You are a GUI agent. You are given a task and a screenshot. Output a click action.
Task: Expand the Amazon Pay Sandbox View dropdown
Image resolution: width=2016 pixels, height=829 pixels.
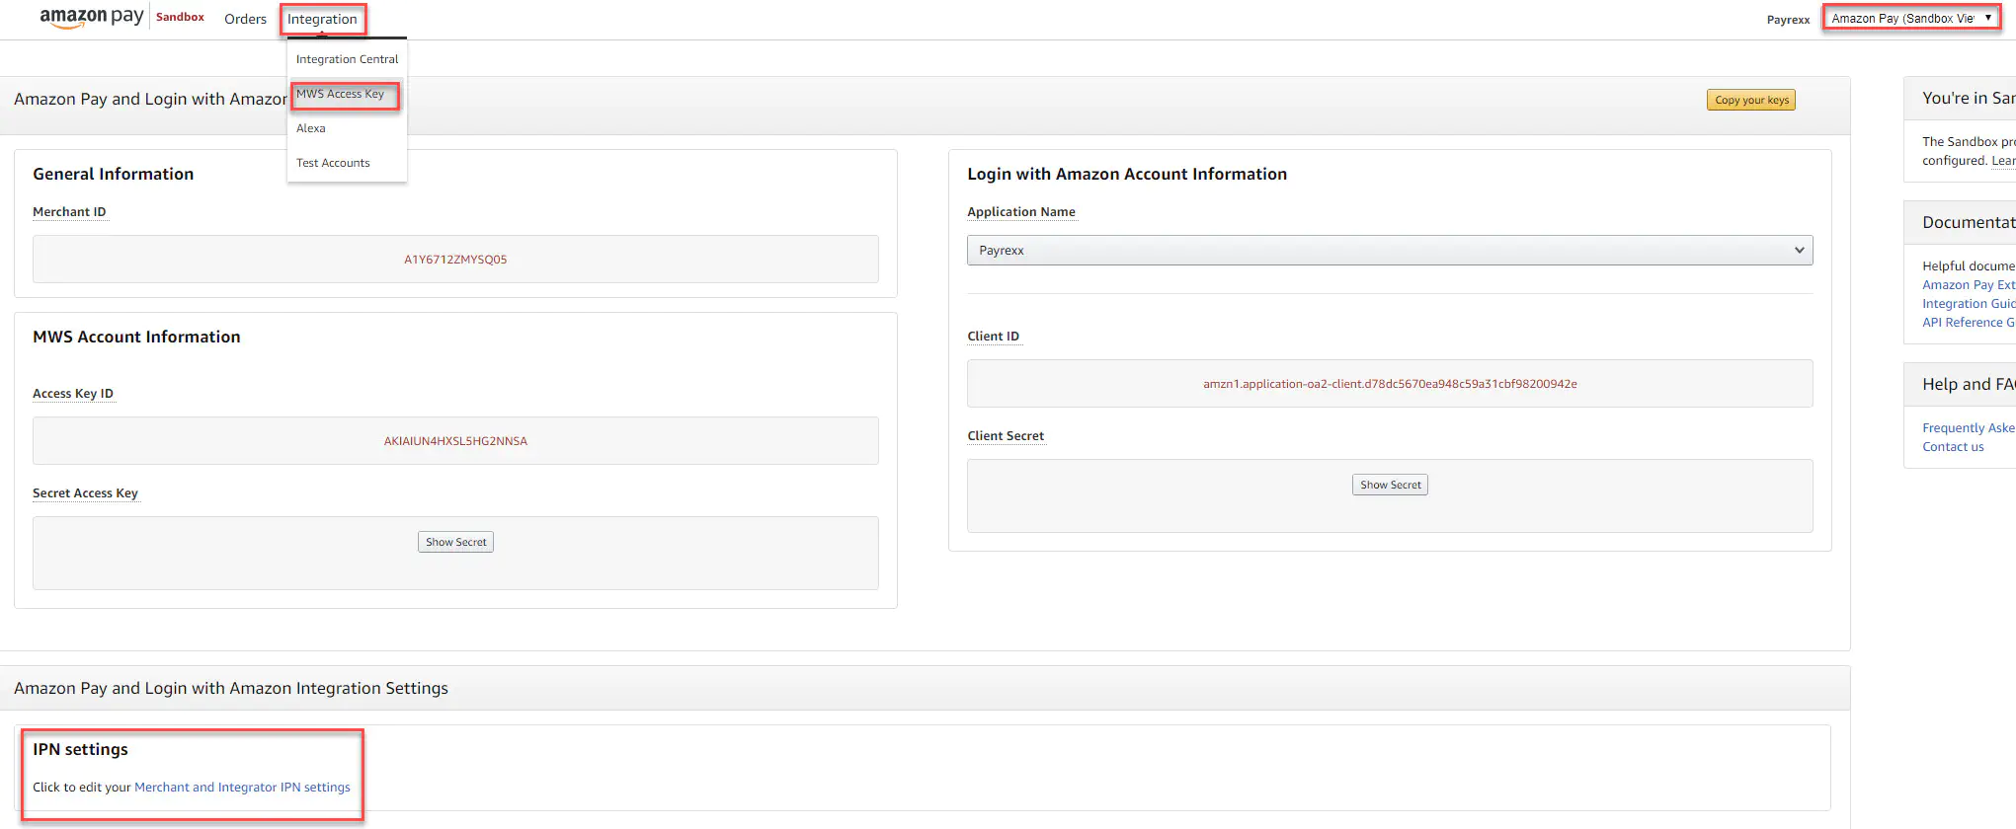pos(1910,18)
